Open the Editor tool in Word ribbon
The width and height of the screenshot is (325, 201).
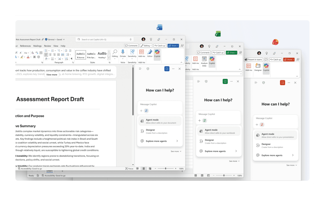pos(150,52)
